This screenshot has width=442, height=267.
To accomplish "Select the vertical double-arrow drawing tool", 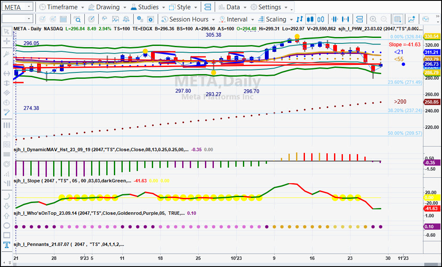I will (6, 83).
